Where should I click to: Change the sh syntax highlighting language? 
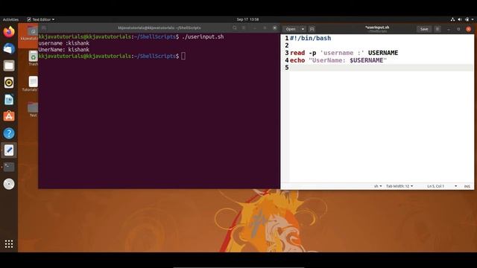pos(378,186)
